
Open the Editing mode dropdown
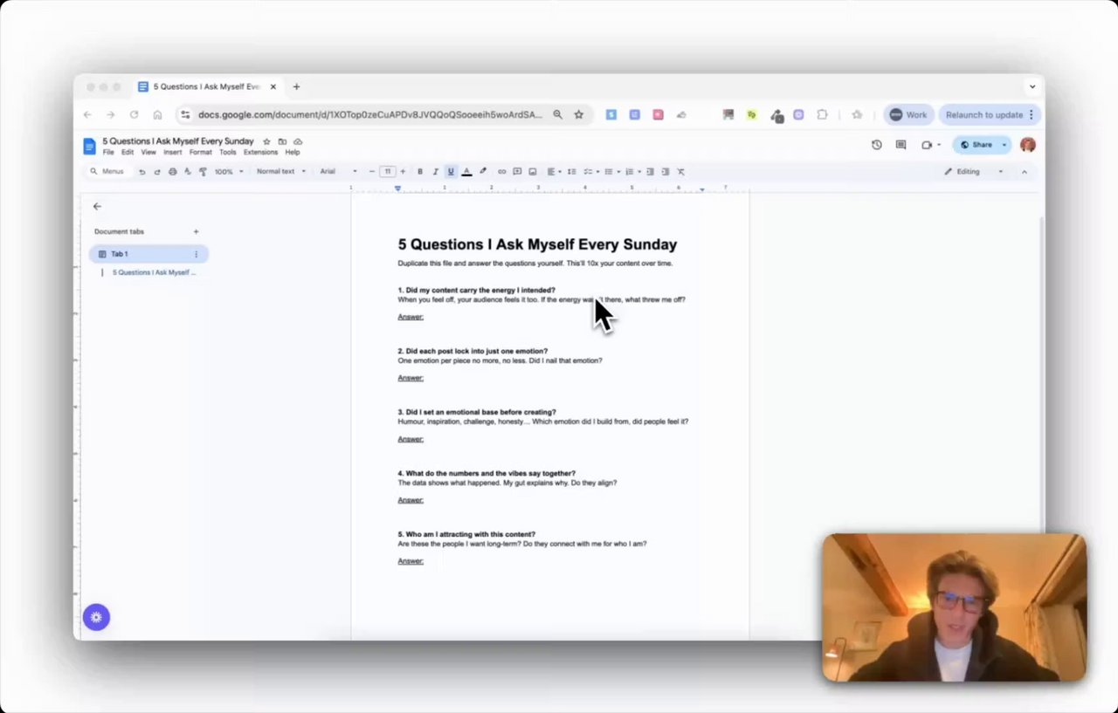click(974, 172)
